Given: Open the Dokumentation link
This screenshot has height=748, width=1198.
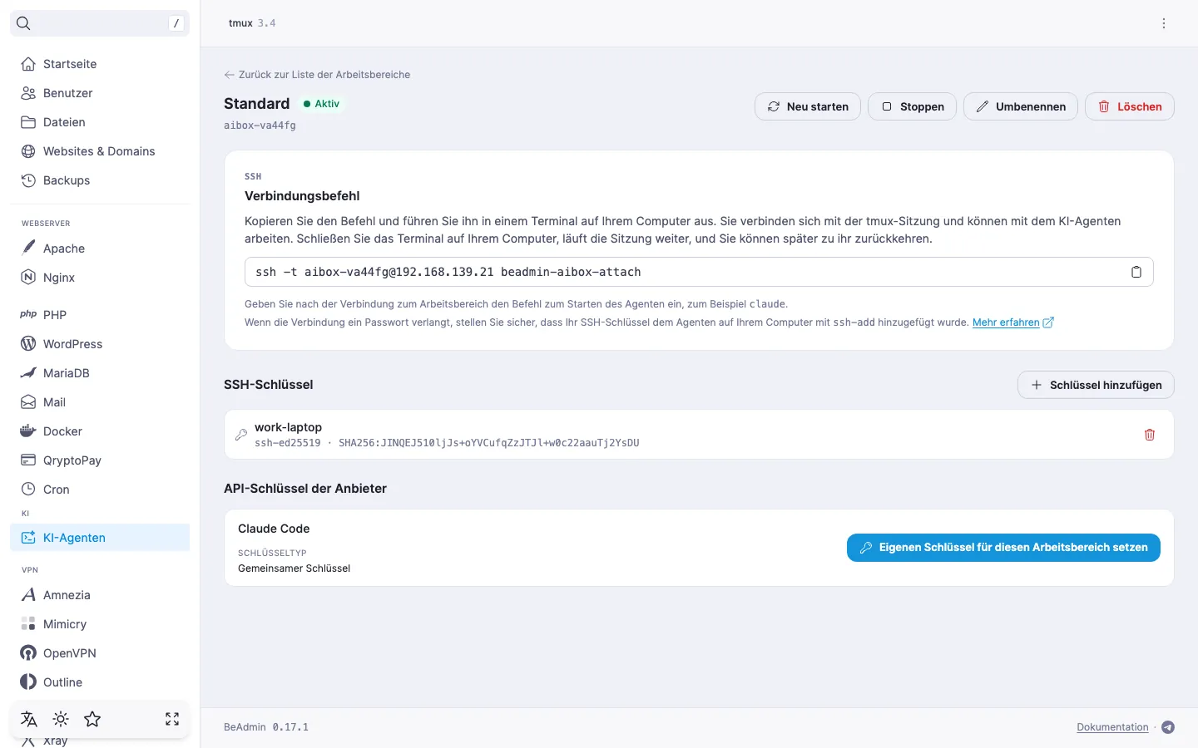Looking at the screenshot, I should pyautogui.click(x=1112, y=727).
